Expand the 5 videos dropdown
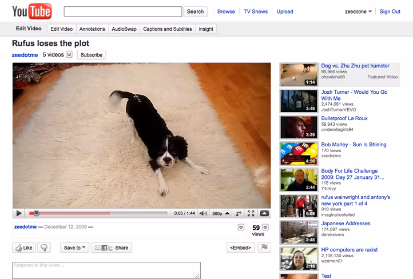The width and height of the screenshot is (413, 279). click(x=69, y=54)
